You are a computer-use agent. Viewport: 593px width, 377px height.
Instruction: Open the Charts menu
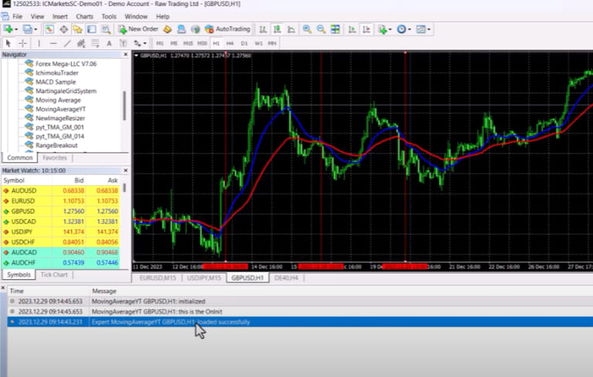click(84, 15)
